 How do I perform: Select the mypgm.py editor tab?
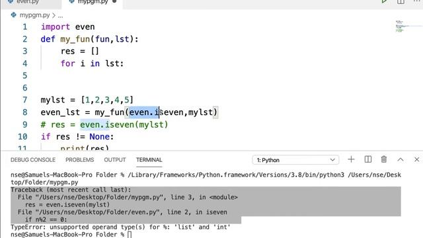point(93,2)
